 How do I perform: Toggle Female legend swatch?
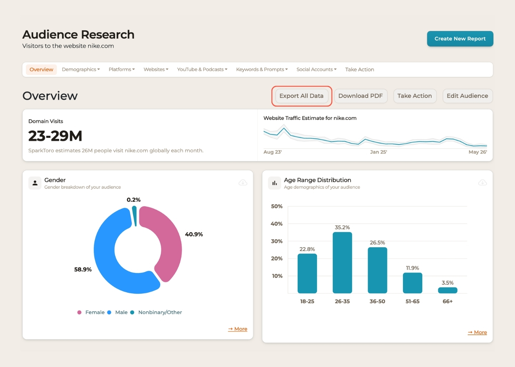click(x=79, y=312)
